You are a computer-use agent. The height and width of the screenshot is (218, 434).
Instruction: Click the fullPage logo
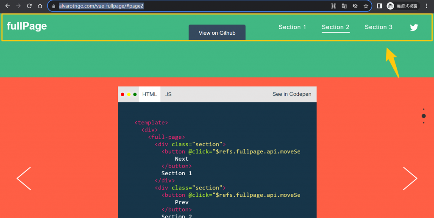click(x=27, y=26)
